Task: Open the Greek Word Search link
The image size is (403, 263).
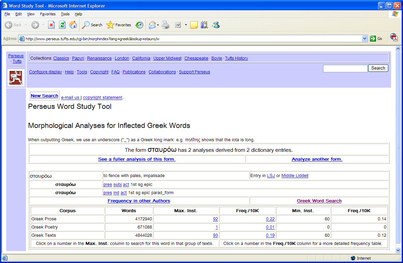Action: (319, 201)
